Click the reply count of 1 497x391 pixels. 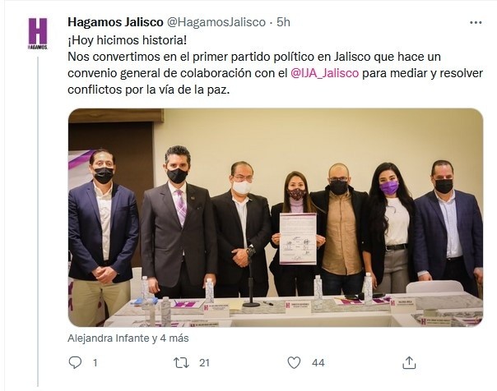coord(95,362)
